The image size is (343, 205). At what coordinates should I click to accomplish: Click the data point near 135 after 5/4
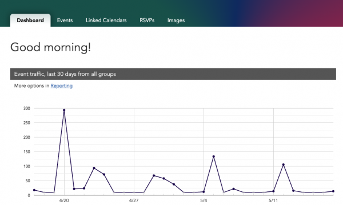pos(213,157)
